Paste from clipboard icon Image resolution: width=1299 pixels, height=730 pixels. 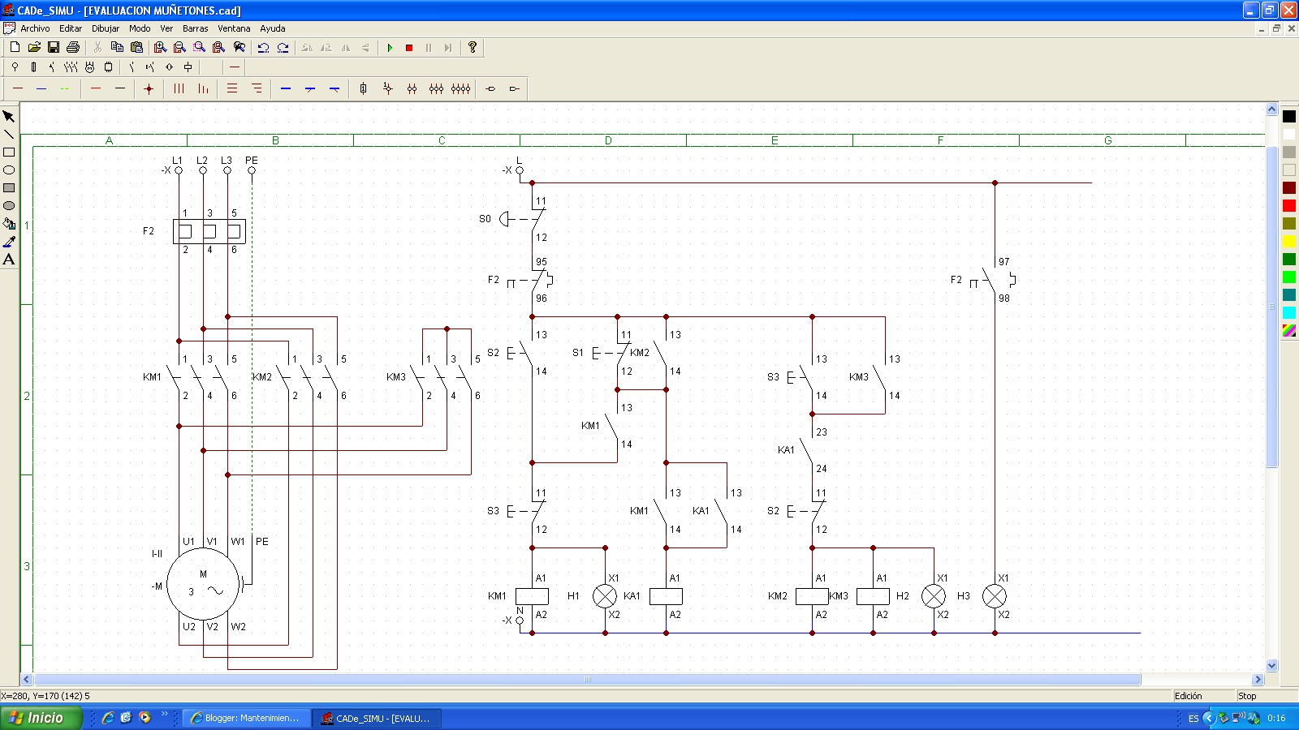click(136, 48)
